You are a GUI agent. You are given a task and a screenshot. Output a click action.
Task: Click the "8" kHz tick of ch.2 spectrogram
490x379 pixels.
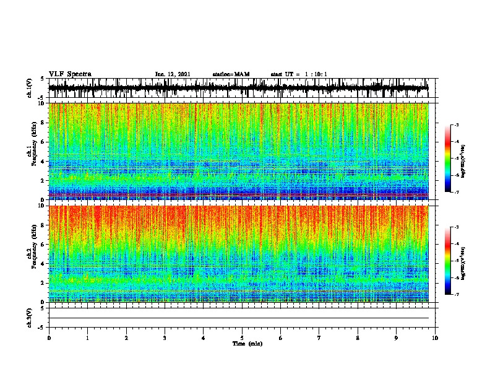[x=43, y=225]
